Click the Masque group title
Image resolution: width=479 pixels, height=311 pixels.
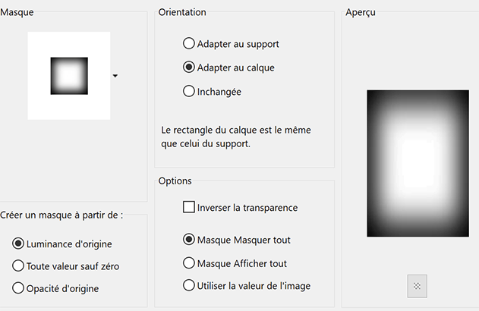(x=17, y=12)
